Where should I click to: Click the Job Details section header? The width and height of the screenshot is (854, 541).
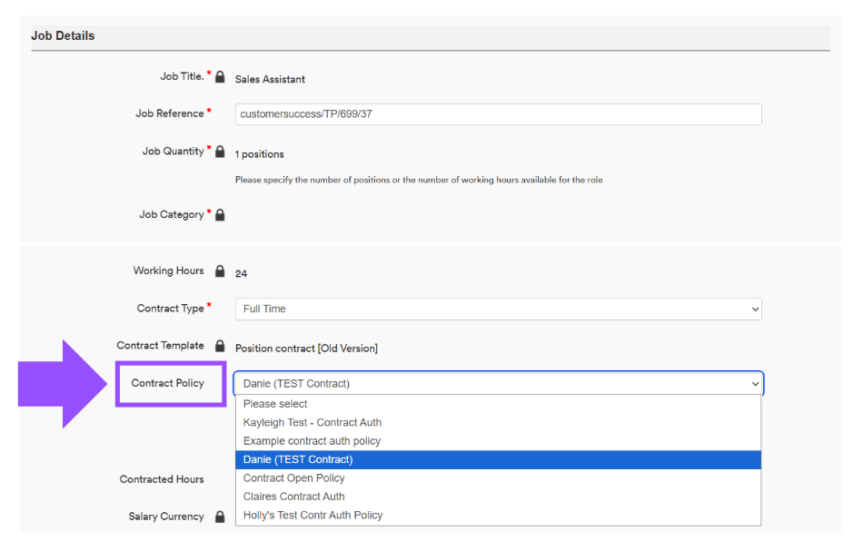[64, 36]
